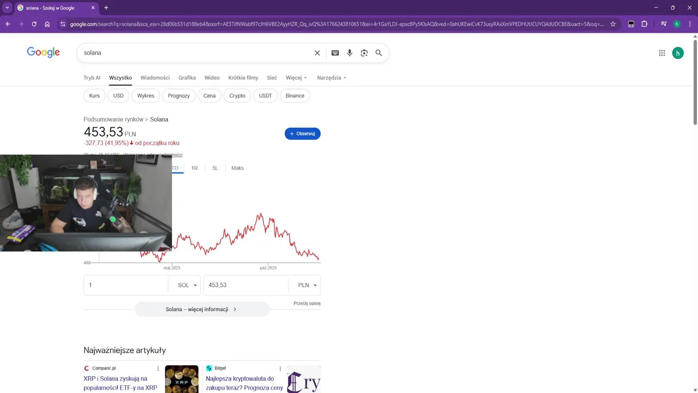698x393 pixels.
Task: Open options for Comparic.pl article
Action: point(158,368)
